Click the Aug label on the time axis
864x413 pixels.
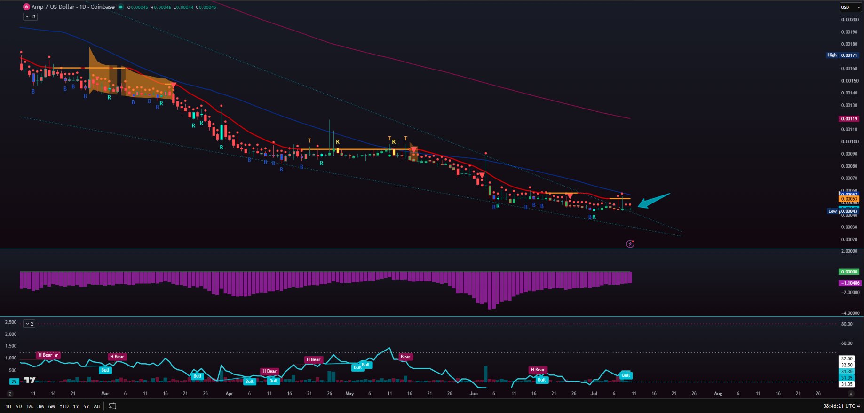(x=718, y=394)
